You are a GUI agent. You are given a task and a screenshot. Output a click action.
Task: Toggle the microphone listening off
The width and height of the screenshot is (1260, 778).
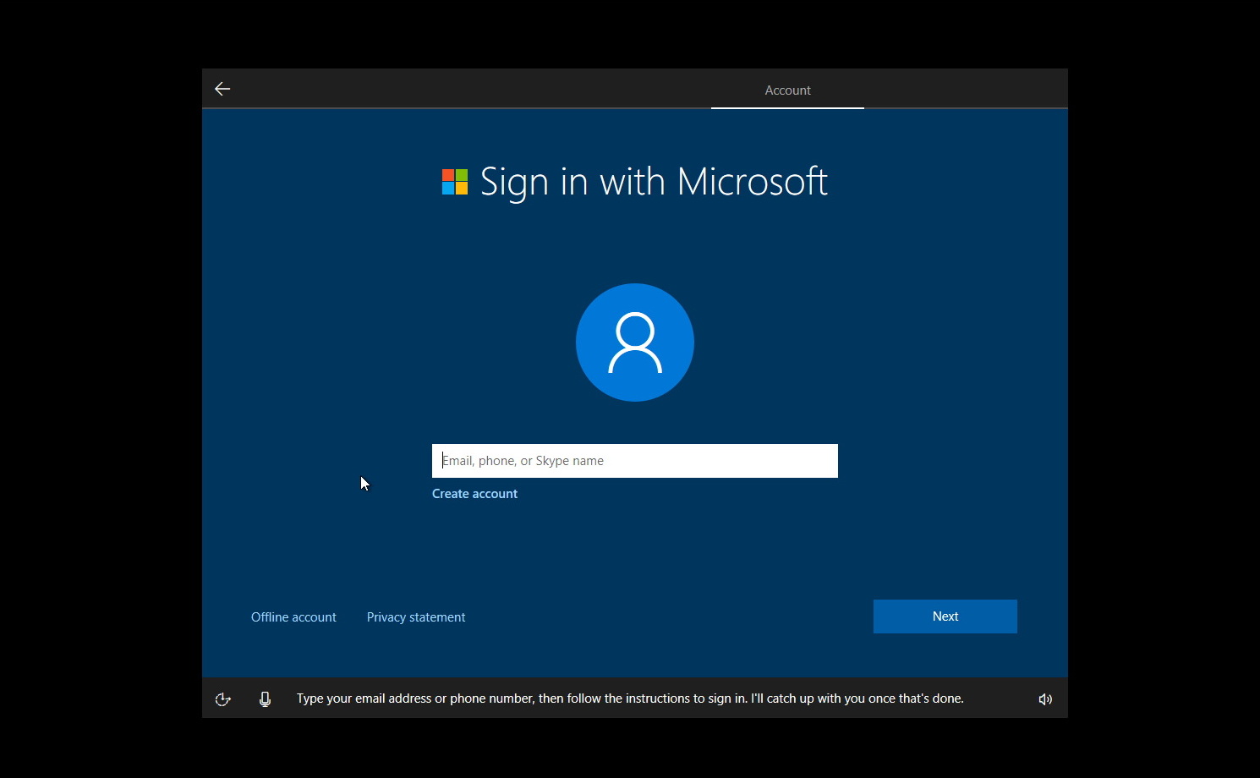point(265,699)
